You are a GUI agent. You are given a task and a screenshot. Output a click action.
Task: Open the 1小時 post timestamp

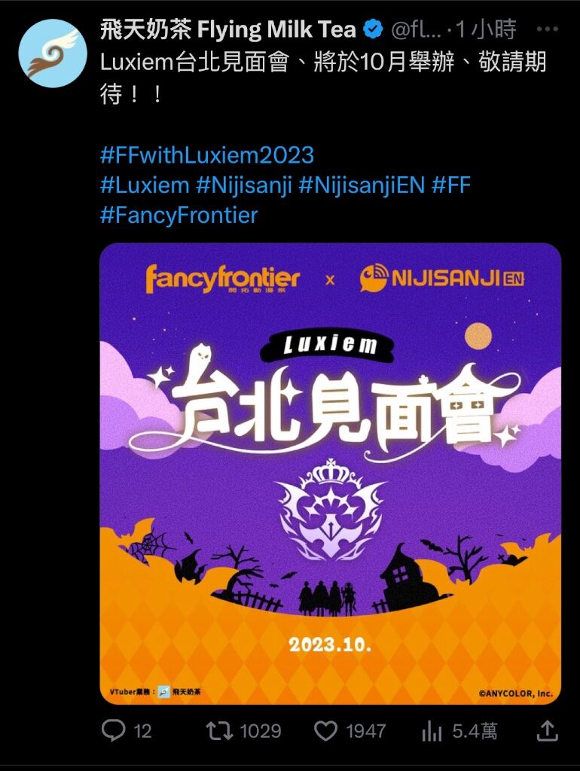click(487, 29)
